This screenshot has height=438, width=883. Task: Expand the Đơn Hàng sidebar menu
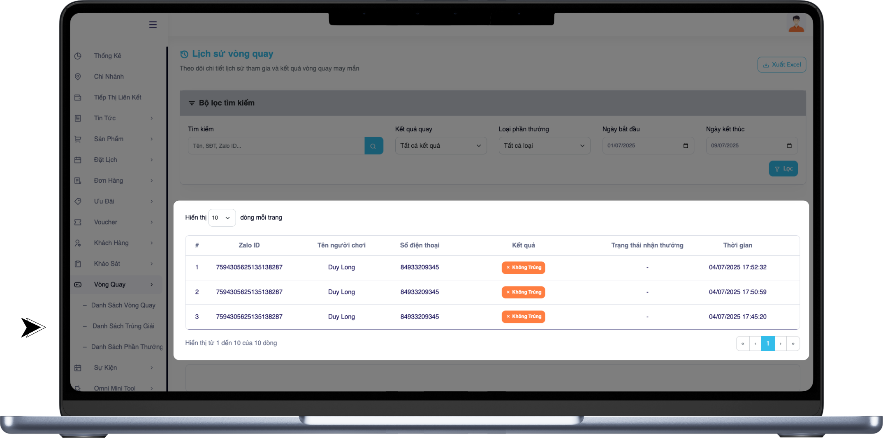tap(152, 181)
